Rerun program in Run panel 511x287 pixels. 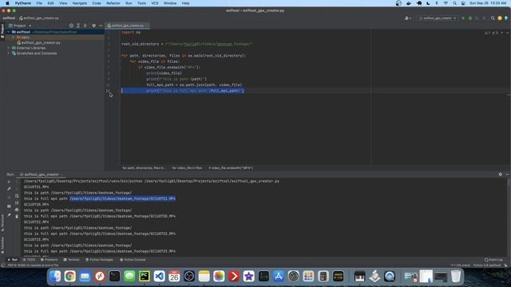[9, 182]
